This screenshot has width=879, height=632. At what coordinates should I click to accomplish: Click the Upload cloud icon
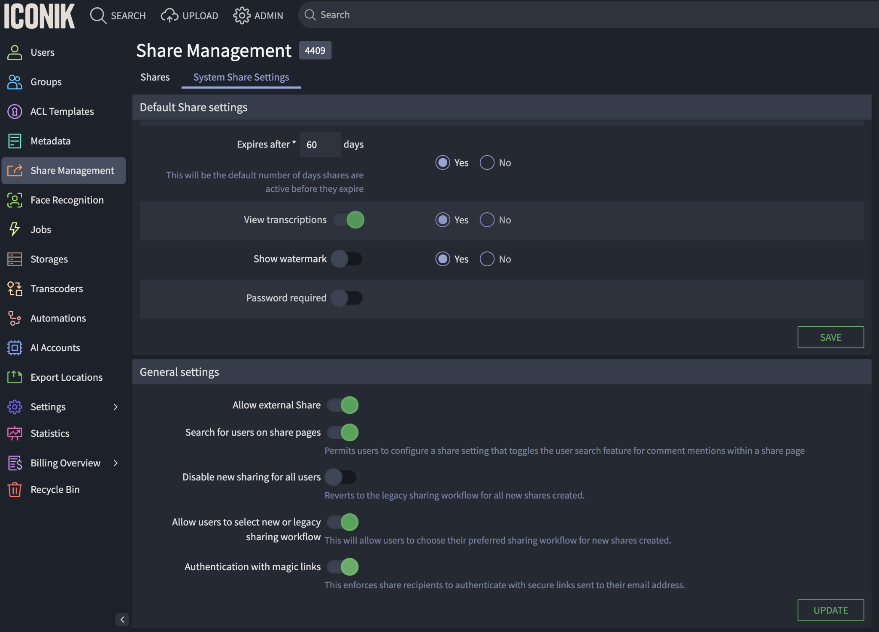pos(170,15)
